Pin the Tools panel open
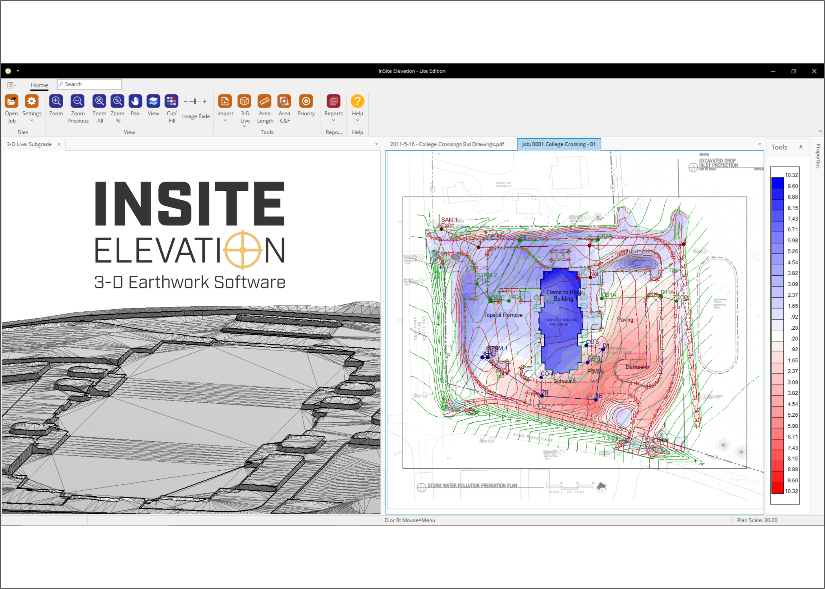The width and height of the screenshot is (825, 589). [800, 147]
